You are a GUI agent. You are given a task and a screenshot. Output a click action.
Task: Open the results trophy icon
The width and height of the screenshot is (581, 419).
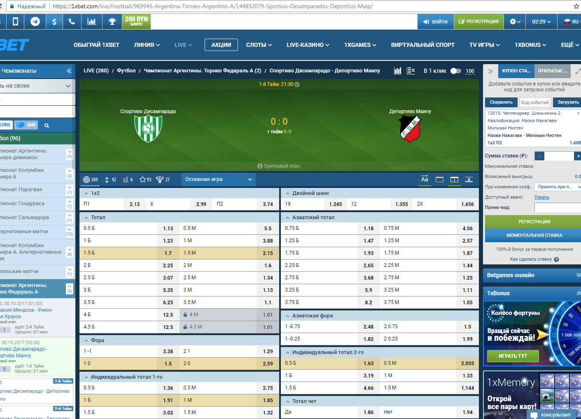[x=112, y=21]
